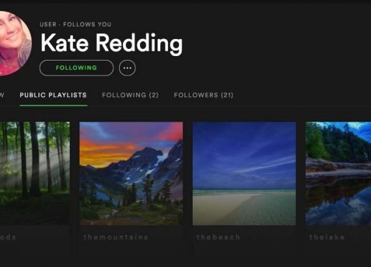The width and height of the screenshot is (371, 267).
Task: Click the USER · FOLLOWS YOU label
Action: tap(76, 24)
